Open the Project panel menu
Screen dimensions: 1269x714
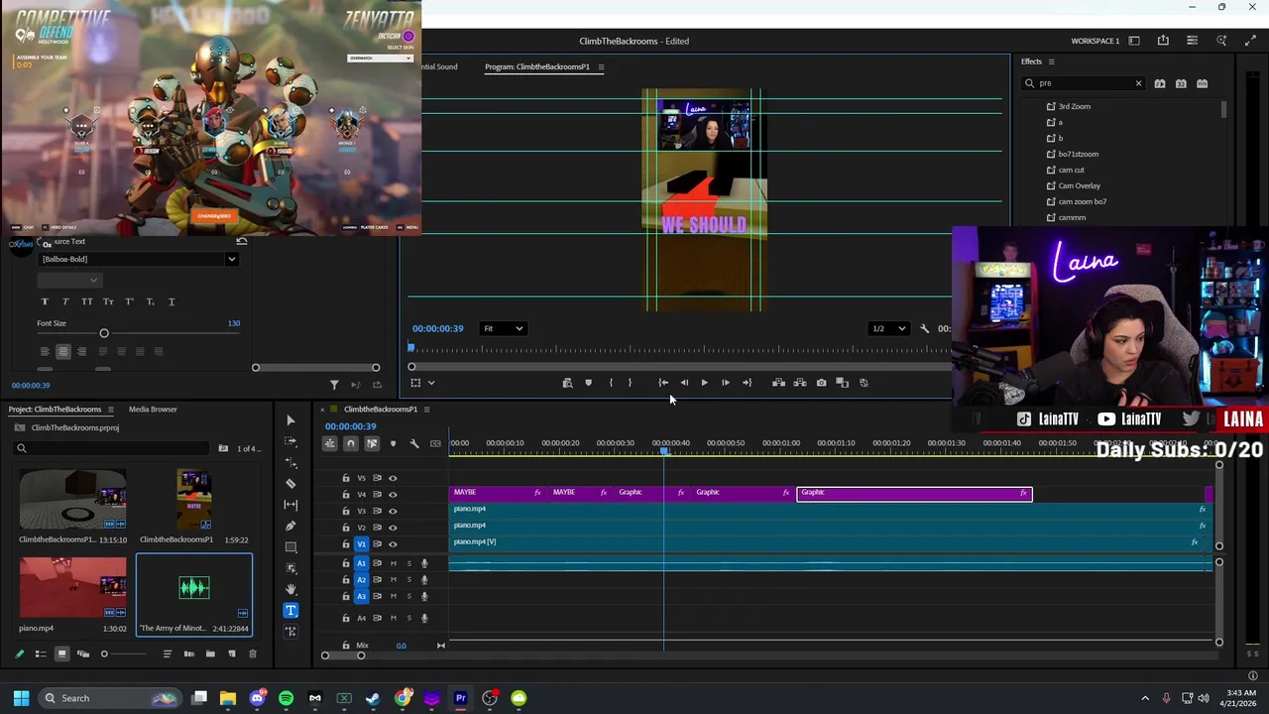click(110, 409)
